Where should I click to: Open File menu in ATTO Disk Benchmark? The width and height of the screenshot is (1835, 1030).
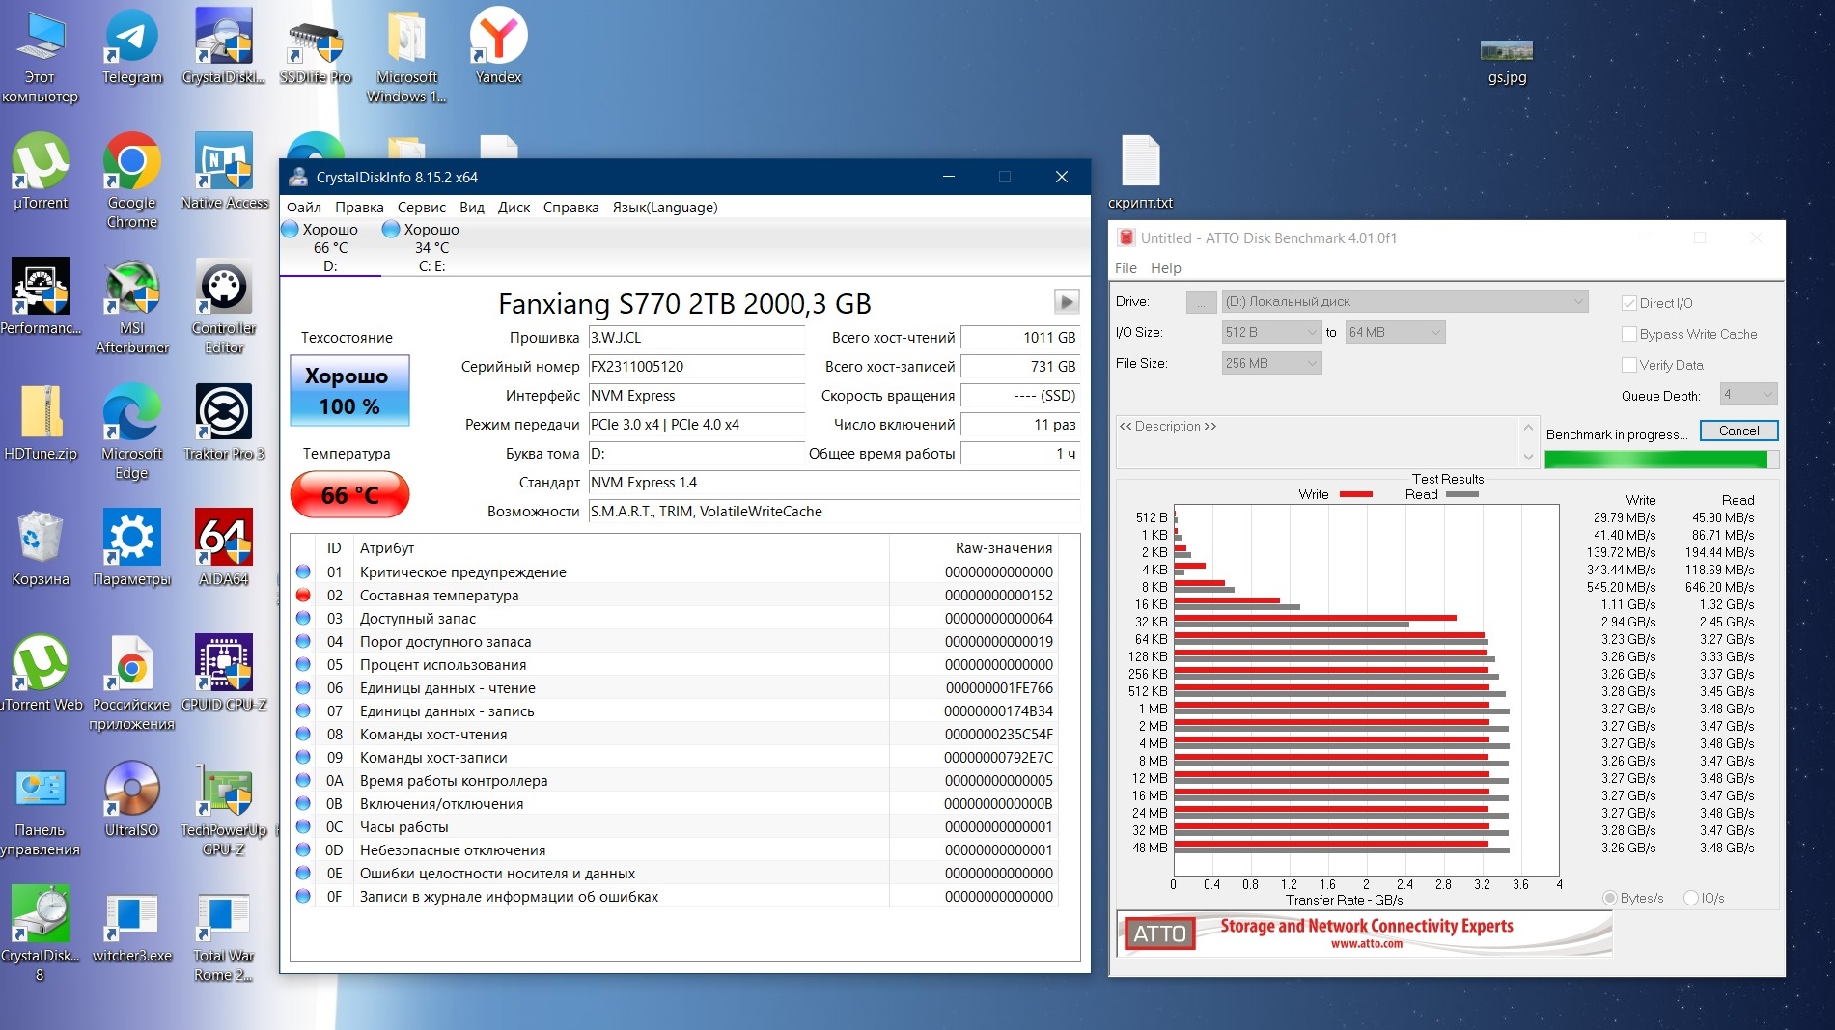tap(1126, 268)
